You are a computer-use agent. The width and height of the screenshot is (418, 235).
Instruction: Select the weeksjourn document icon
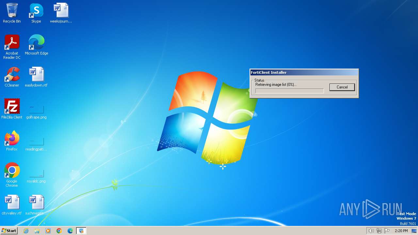tap(61, 13)
